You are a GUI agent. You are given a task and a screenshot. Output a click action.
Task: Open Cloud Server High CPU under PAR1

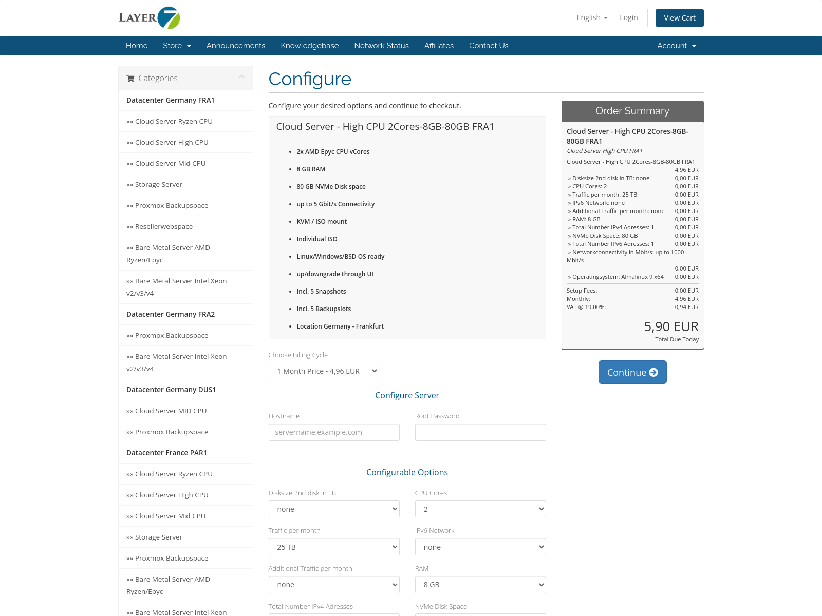coord(185,495)
